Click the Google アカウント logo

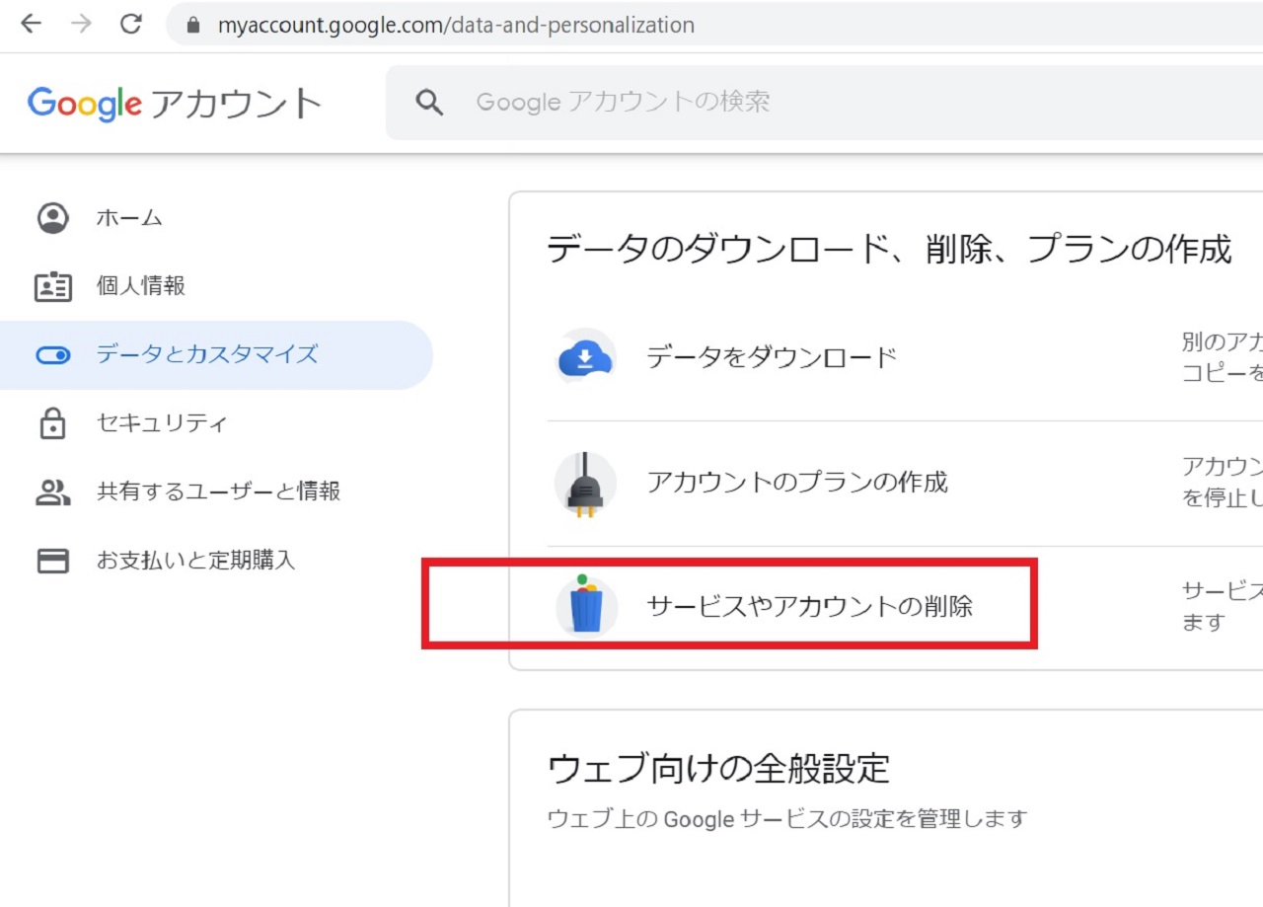175,104
